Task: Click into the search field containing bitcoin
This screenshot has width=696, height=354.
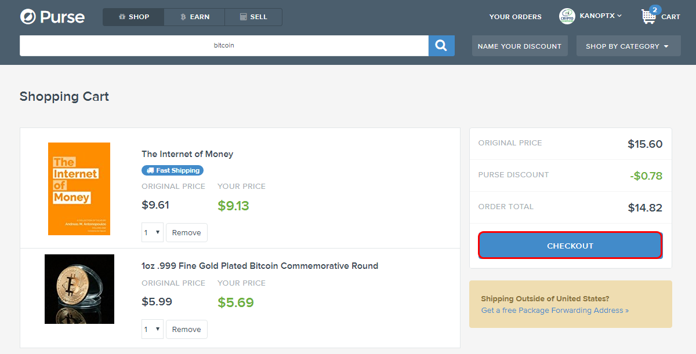Action: 224,46
